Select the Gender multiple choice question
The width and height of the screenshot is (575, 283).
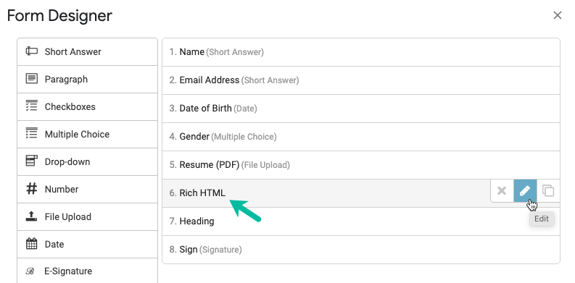[x=361, y=137]
